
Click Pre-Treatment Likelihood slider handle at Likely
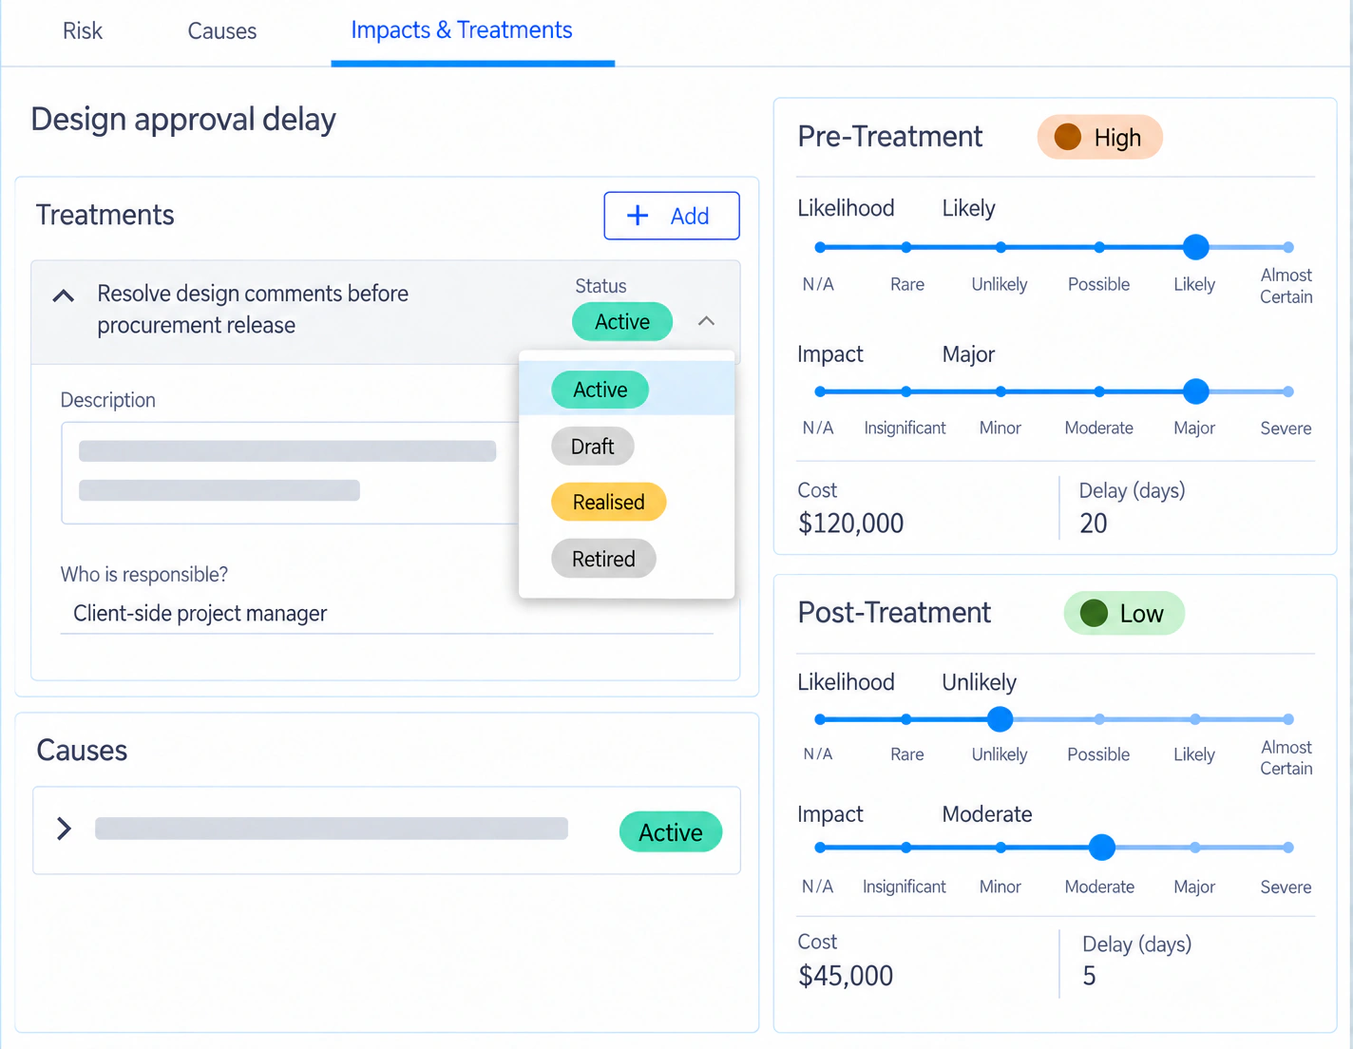tap(1196, 247)
